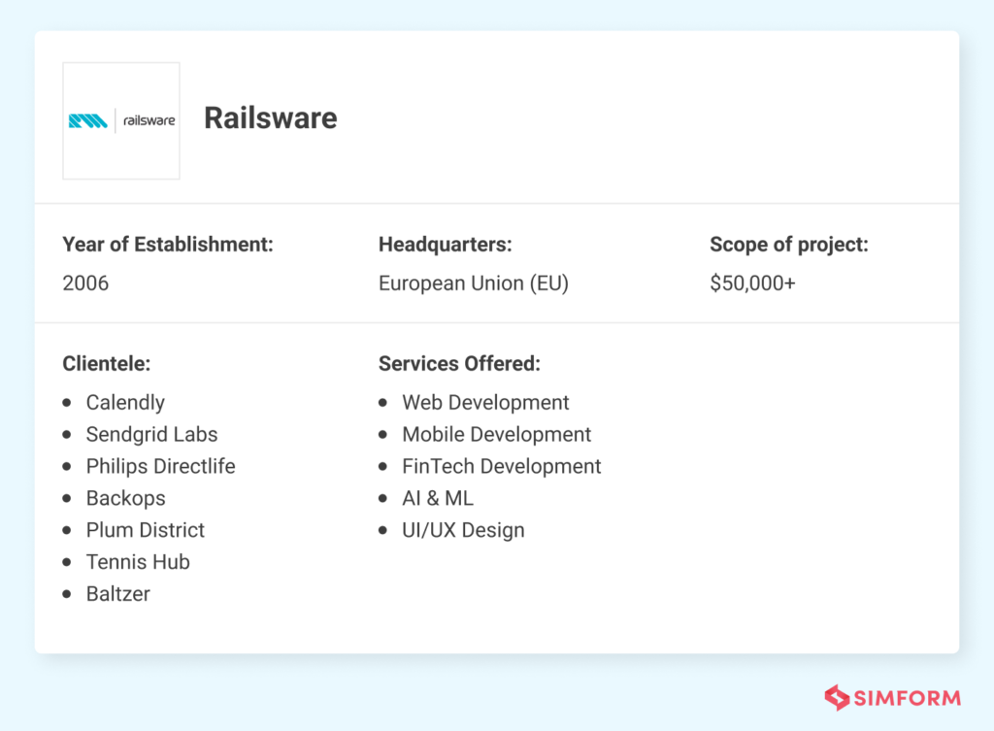994x731 pixels.
Task: Click the Services Offered header
Action: coord(459,363)
